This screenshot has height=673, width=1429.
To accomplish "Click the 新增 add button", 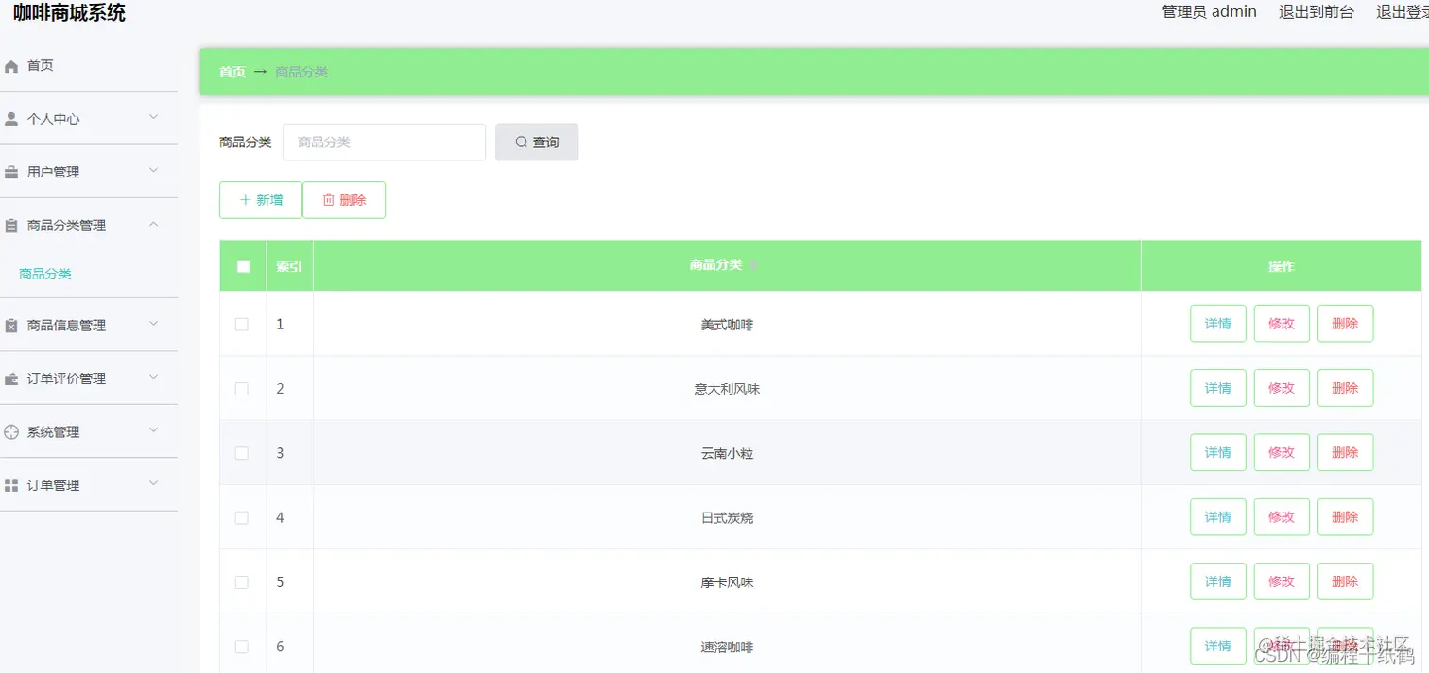I will (261, 200).
